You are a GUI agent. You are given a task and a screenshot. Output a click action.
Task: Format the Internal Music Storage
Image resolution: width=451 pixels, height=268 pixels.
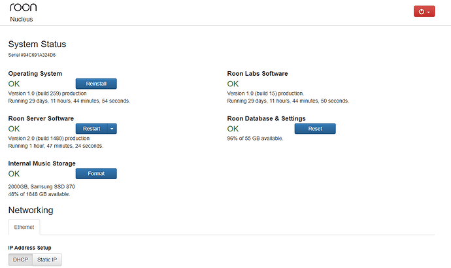(96, 173)
